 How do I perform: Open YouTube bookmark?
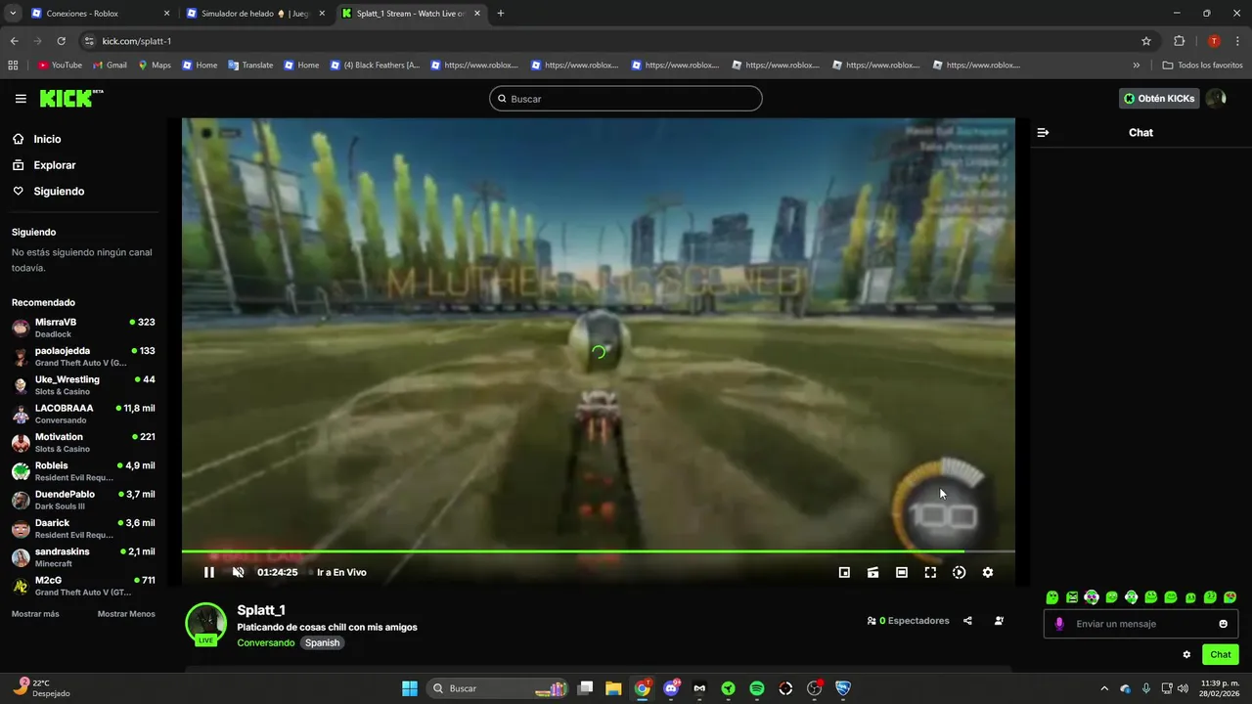pyautogui.click(x=60, y=66)
